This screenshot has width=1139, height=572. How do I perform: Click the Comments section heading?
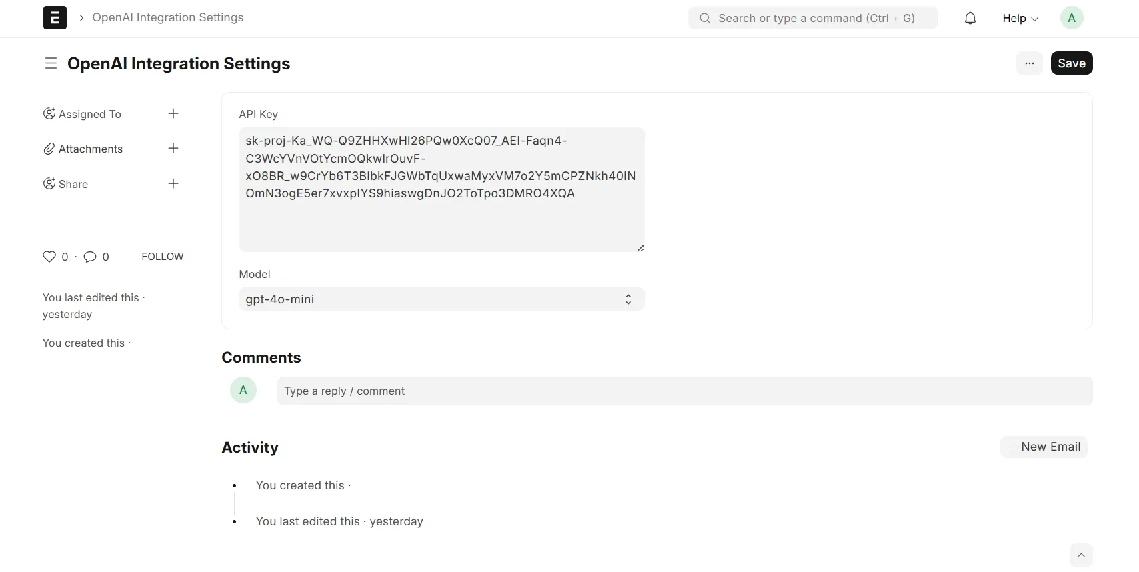261,357
